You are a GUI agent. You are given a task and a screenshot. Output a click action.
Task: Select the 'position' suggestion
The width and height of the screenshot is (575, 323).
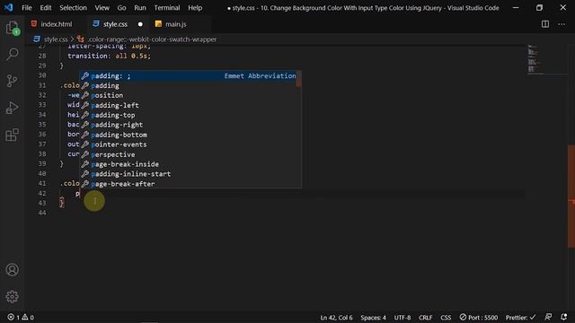coord(188,95)
